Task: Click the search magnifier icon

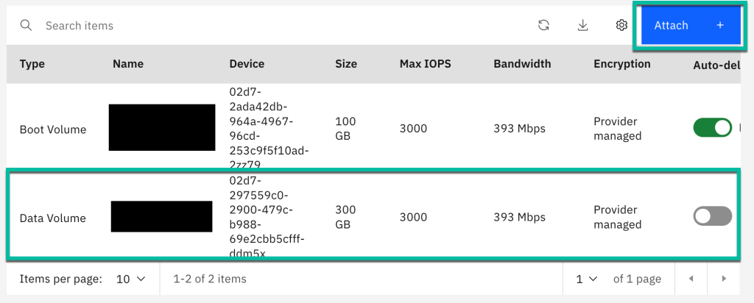Action: (x=26, y=26)
